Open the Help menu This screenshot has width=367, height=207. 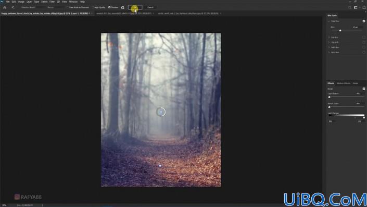(82, 2)
